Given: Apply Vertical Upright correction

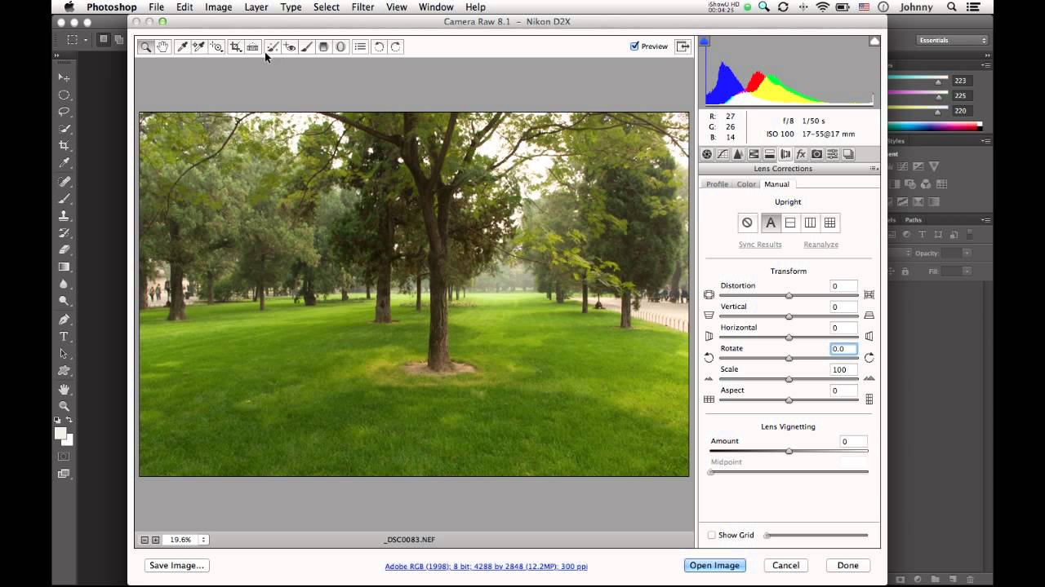Looking at the screenshot, I should 810,223.
